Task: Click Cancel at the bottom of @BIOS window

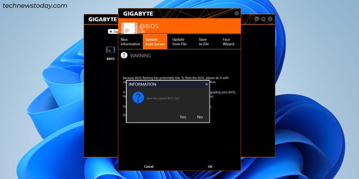Action: (x=149, y=167)
